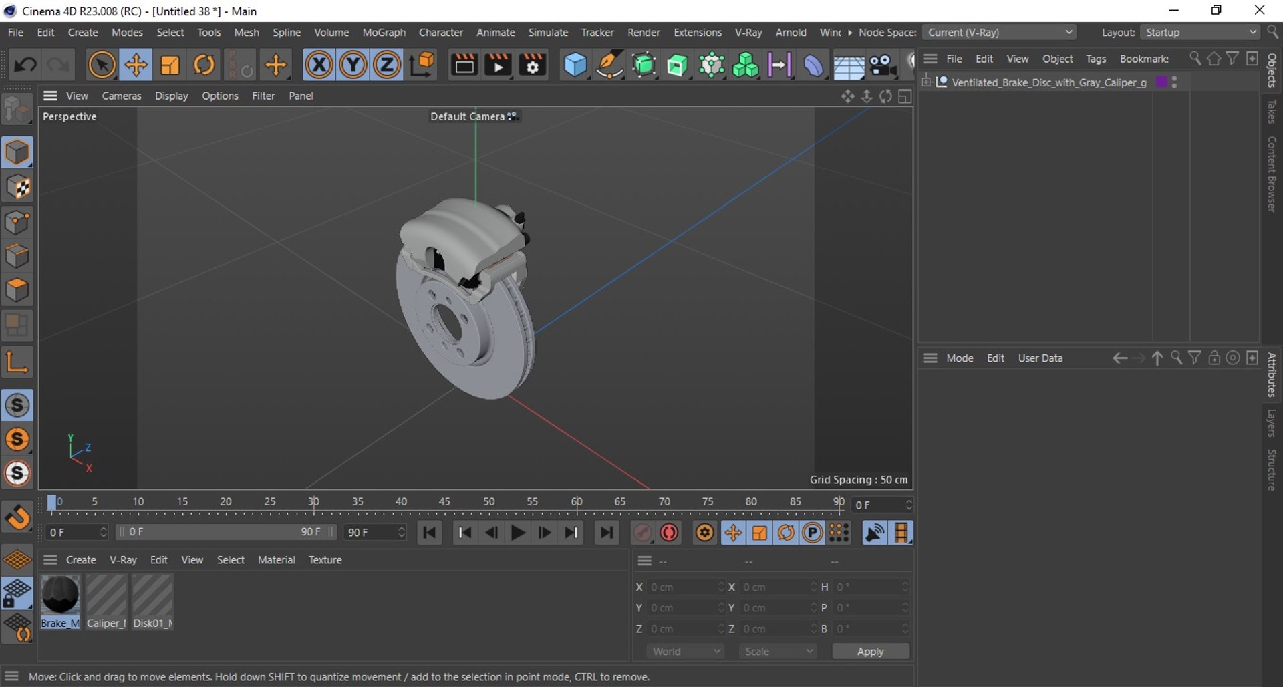Click the Render View clapperboard icon
Image resolution: width=1283 pixels, height=687 pixels.
click(464, 65)
